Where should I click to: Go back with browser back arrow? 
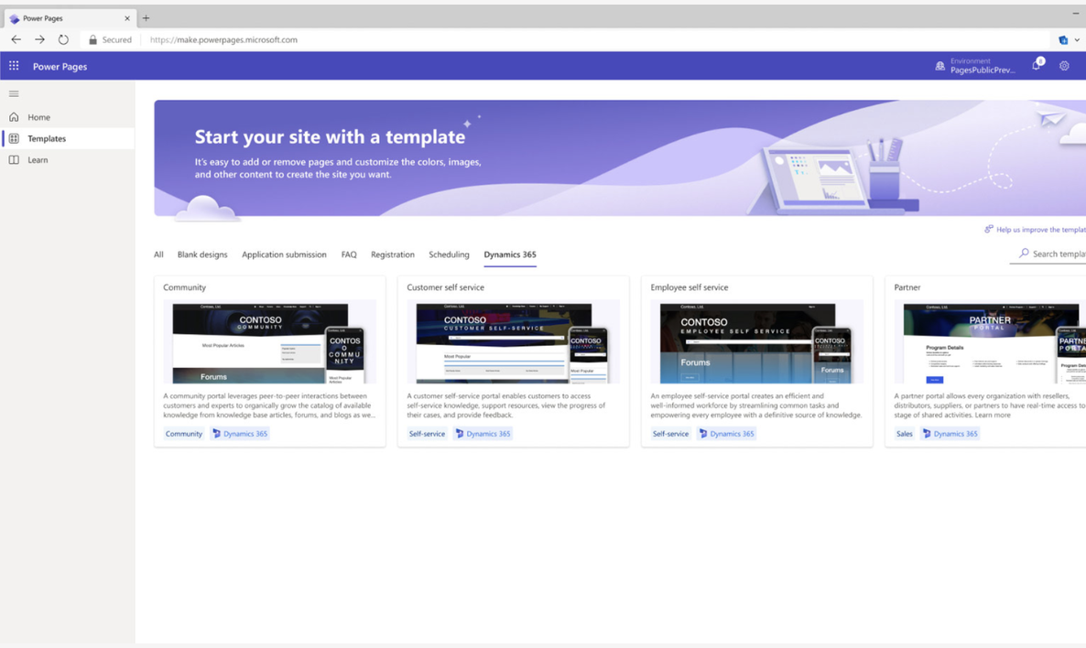point(16,39)
